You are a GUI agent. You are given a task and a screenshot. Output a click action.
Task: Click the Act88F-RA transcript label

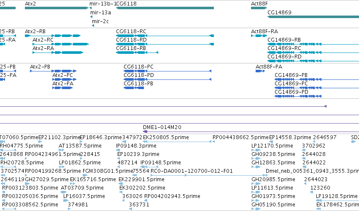tap(265, 32)
